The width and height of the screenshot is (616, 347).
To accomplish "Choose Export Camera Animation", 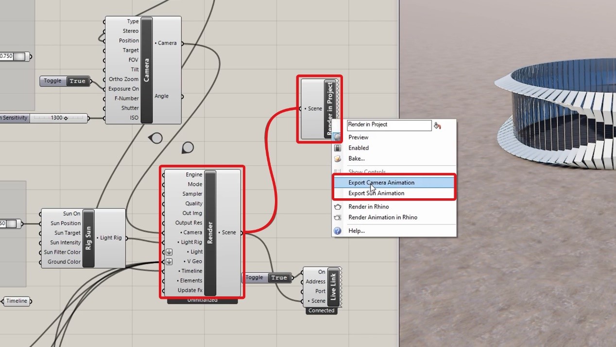I will 381,183.
